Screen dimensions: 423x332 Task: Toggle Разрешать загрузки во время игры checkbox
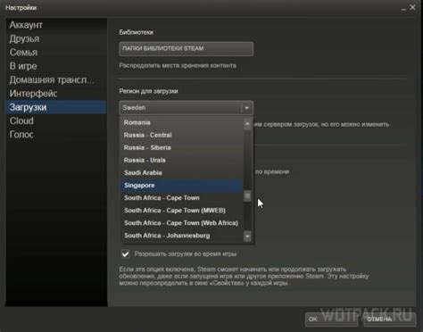125,254
